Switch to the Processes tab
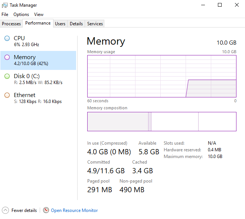 pos(12,24)
